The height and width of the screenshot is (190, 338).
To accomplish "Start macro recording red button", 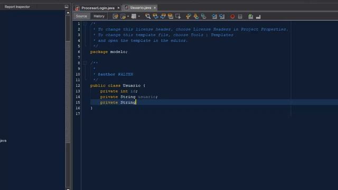I will point(232,16).
